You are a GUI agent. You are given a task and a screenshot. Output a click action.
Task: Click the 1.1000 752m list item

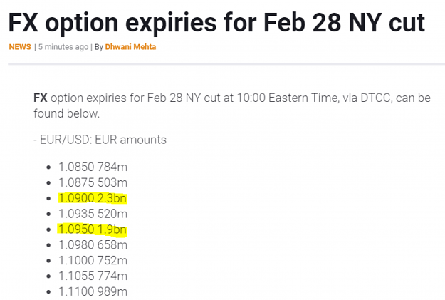[x=93, y=261]
